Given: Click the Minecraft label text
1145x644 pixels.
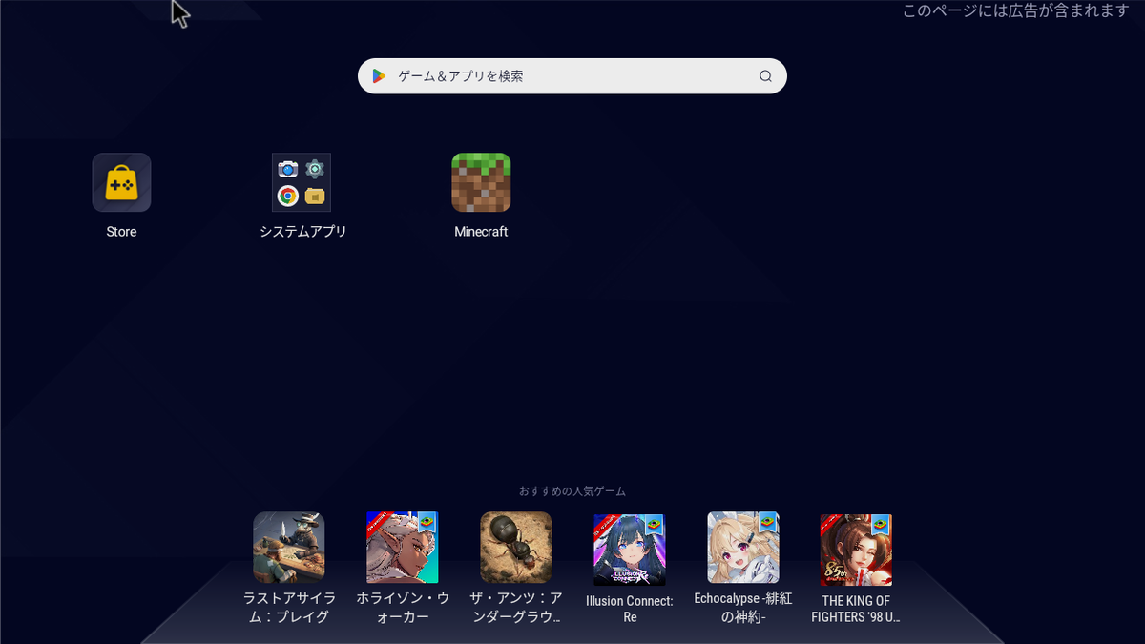Looking at the screenshot, I should click(x=481, y=232).
